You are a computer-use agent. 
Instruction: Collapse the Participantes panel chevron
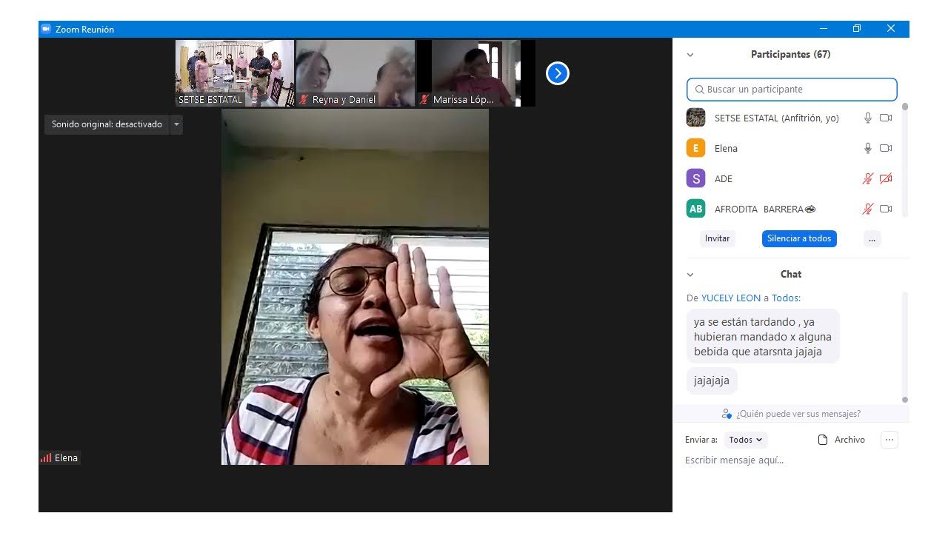point(690,55)
